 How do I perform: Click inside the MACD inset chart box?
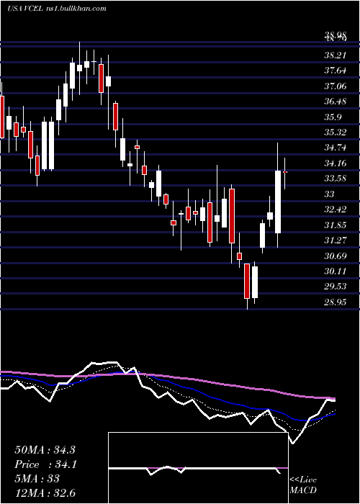(x=198, y=468)
